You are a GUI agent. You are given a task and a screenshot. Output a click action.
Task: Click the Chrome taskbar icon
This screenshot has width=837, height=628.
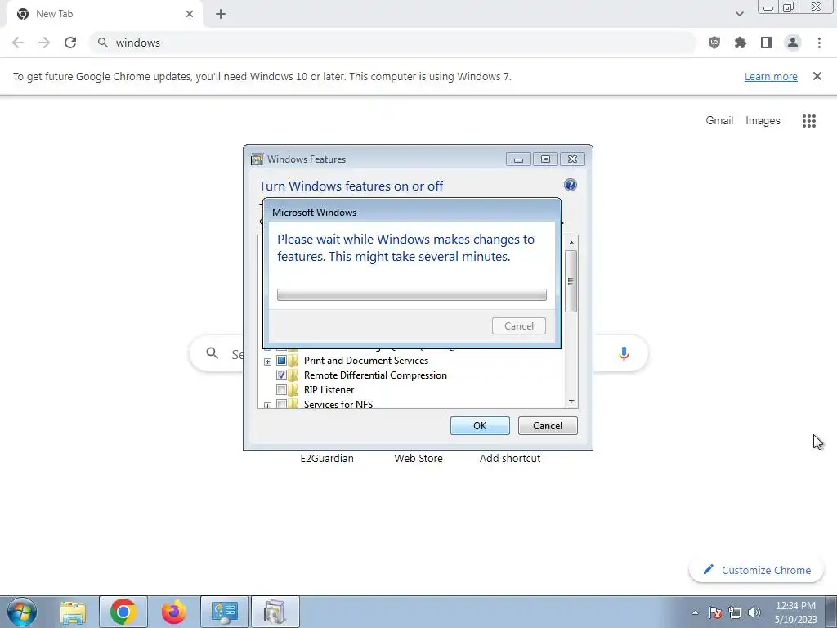tap(123, 612)
